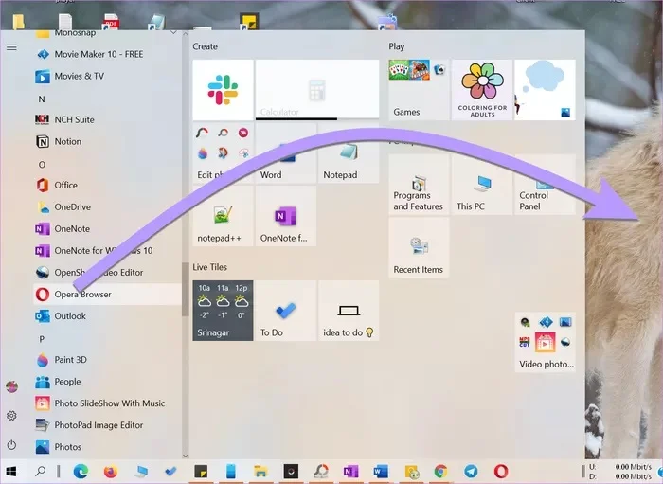Open the Srinagar weather live tile
663x484 pixels.
[x=223, y=311]
